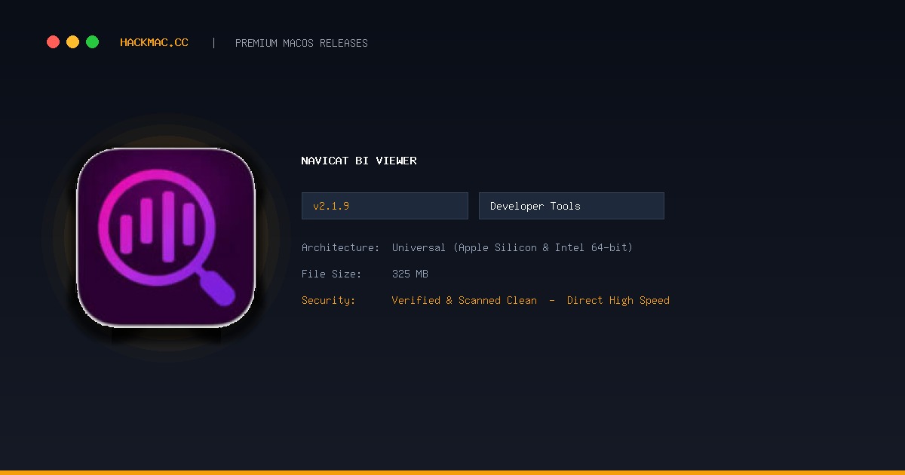Click the Navicat BI Viewer app icon

pos(166,237)
